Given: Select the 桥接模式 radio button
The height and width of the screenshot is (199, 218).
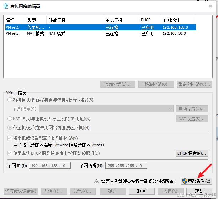Looking at the screenshot, I should tap(10, 100).
